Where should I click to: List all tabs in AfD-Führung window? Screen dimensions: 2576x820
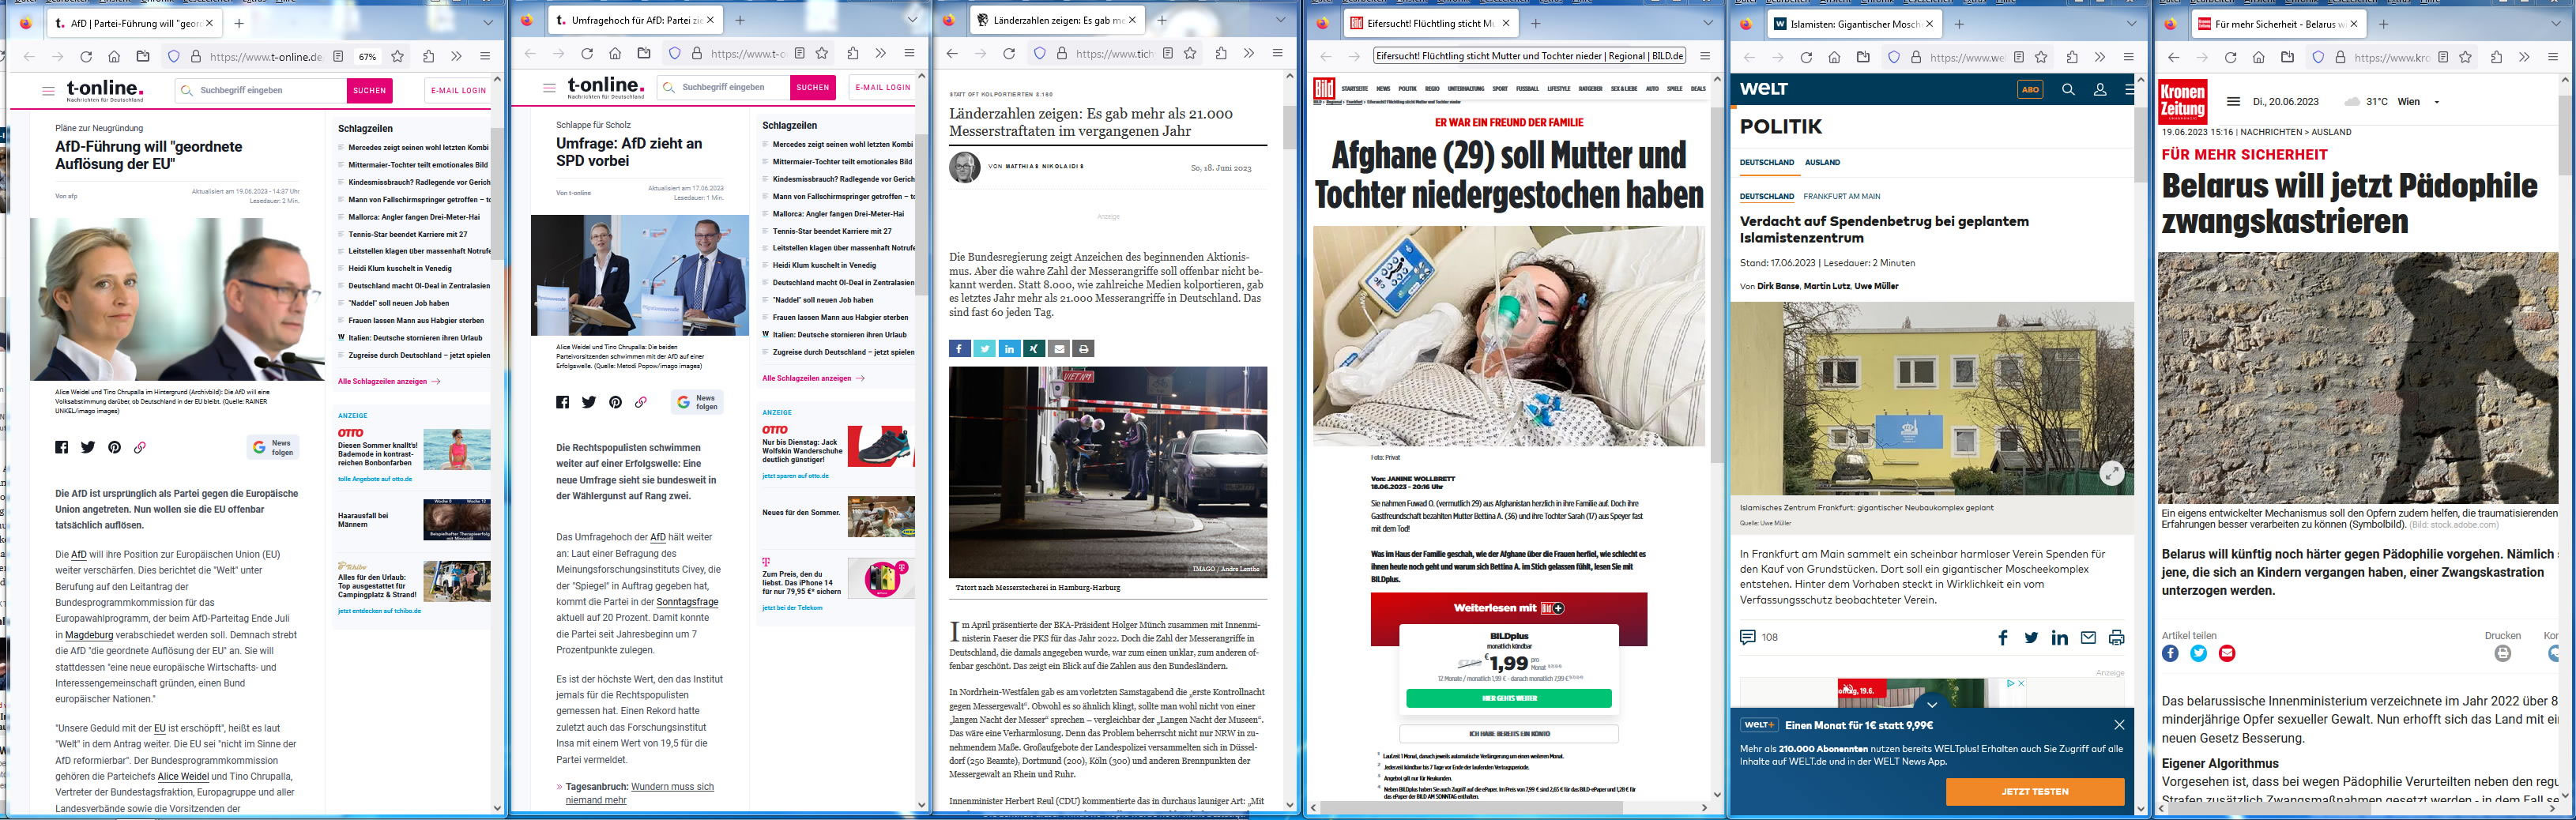pyautogui.click(x=488, y=22)
